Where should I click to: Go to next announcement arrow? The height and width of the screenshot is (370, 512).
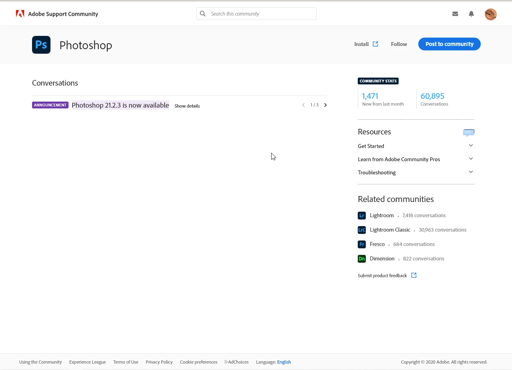tap(325, 105)
